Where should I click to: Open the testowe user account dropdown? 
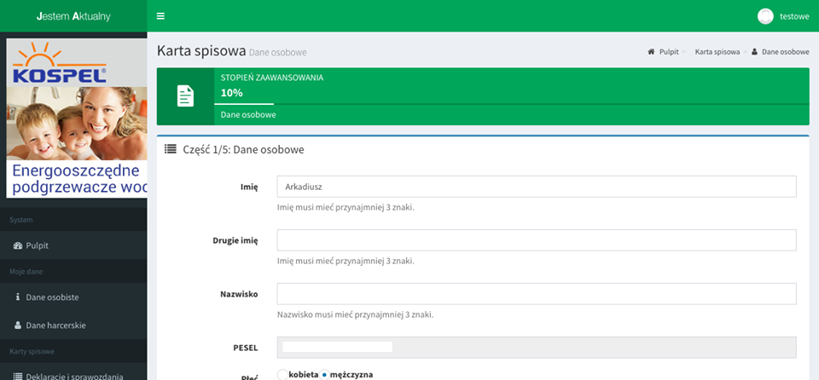(793, 16)
